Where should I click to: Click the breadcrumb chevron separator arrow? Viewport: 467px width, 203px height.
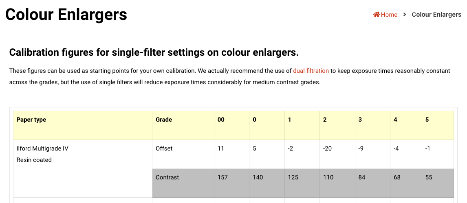point(405,15)
